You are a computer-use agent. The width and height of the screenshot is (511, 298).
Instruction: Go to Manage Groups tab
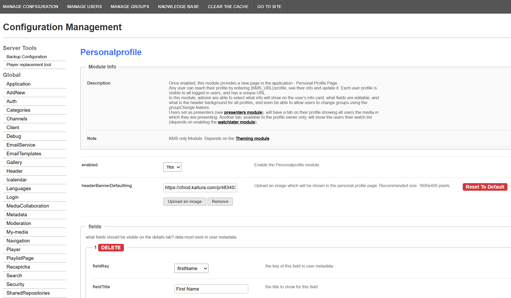coord(130,7)
